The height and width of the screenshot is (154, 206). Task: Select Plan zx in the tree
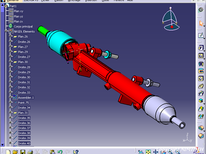click(18, 21)
